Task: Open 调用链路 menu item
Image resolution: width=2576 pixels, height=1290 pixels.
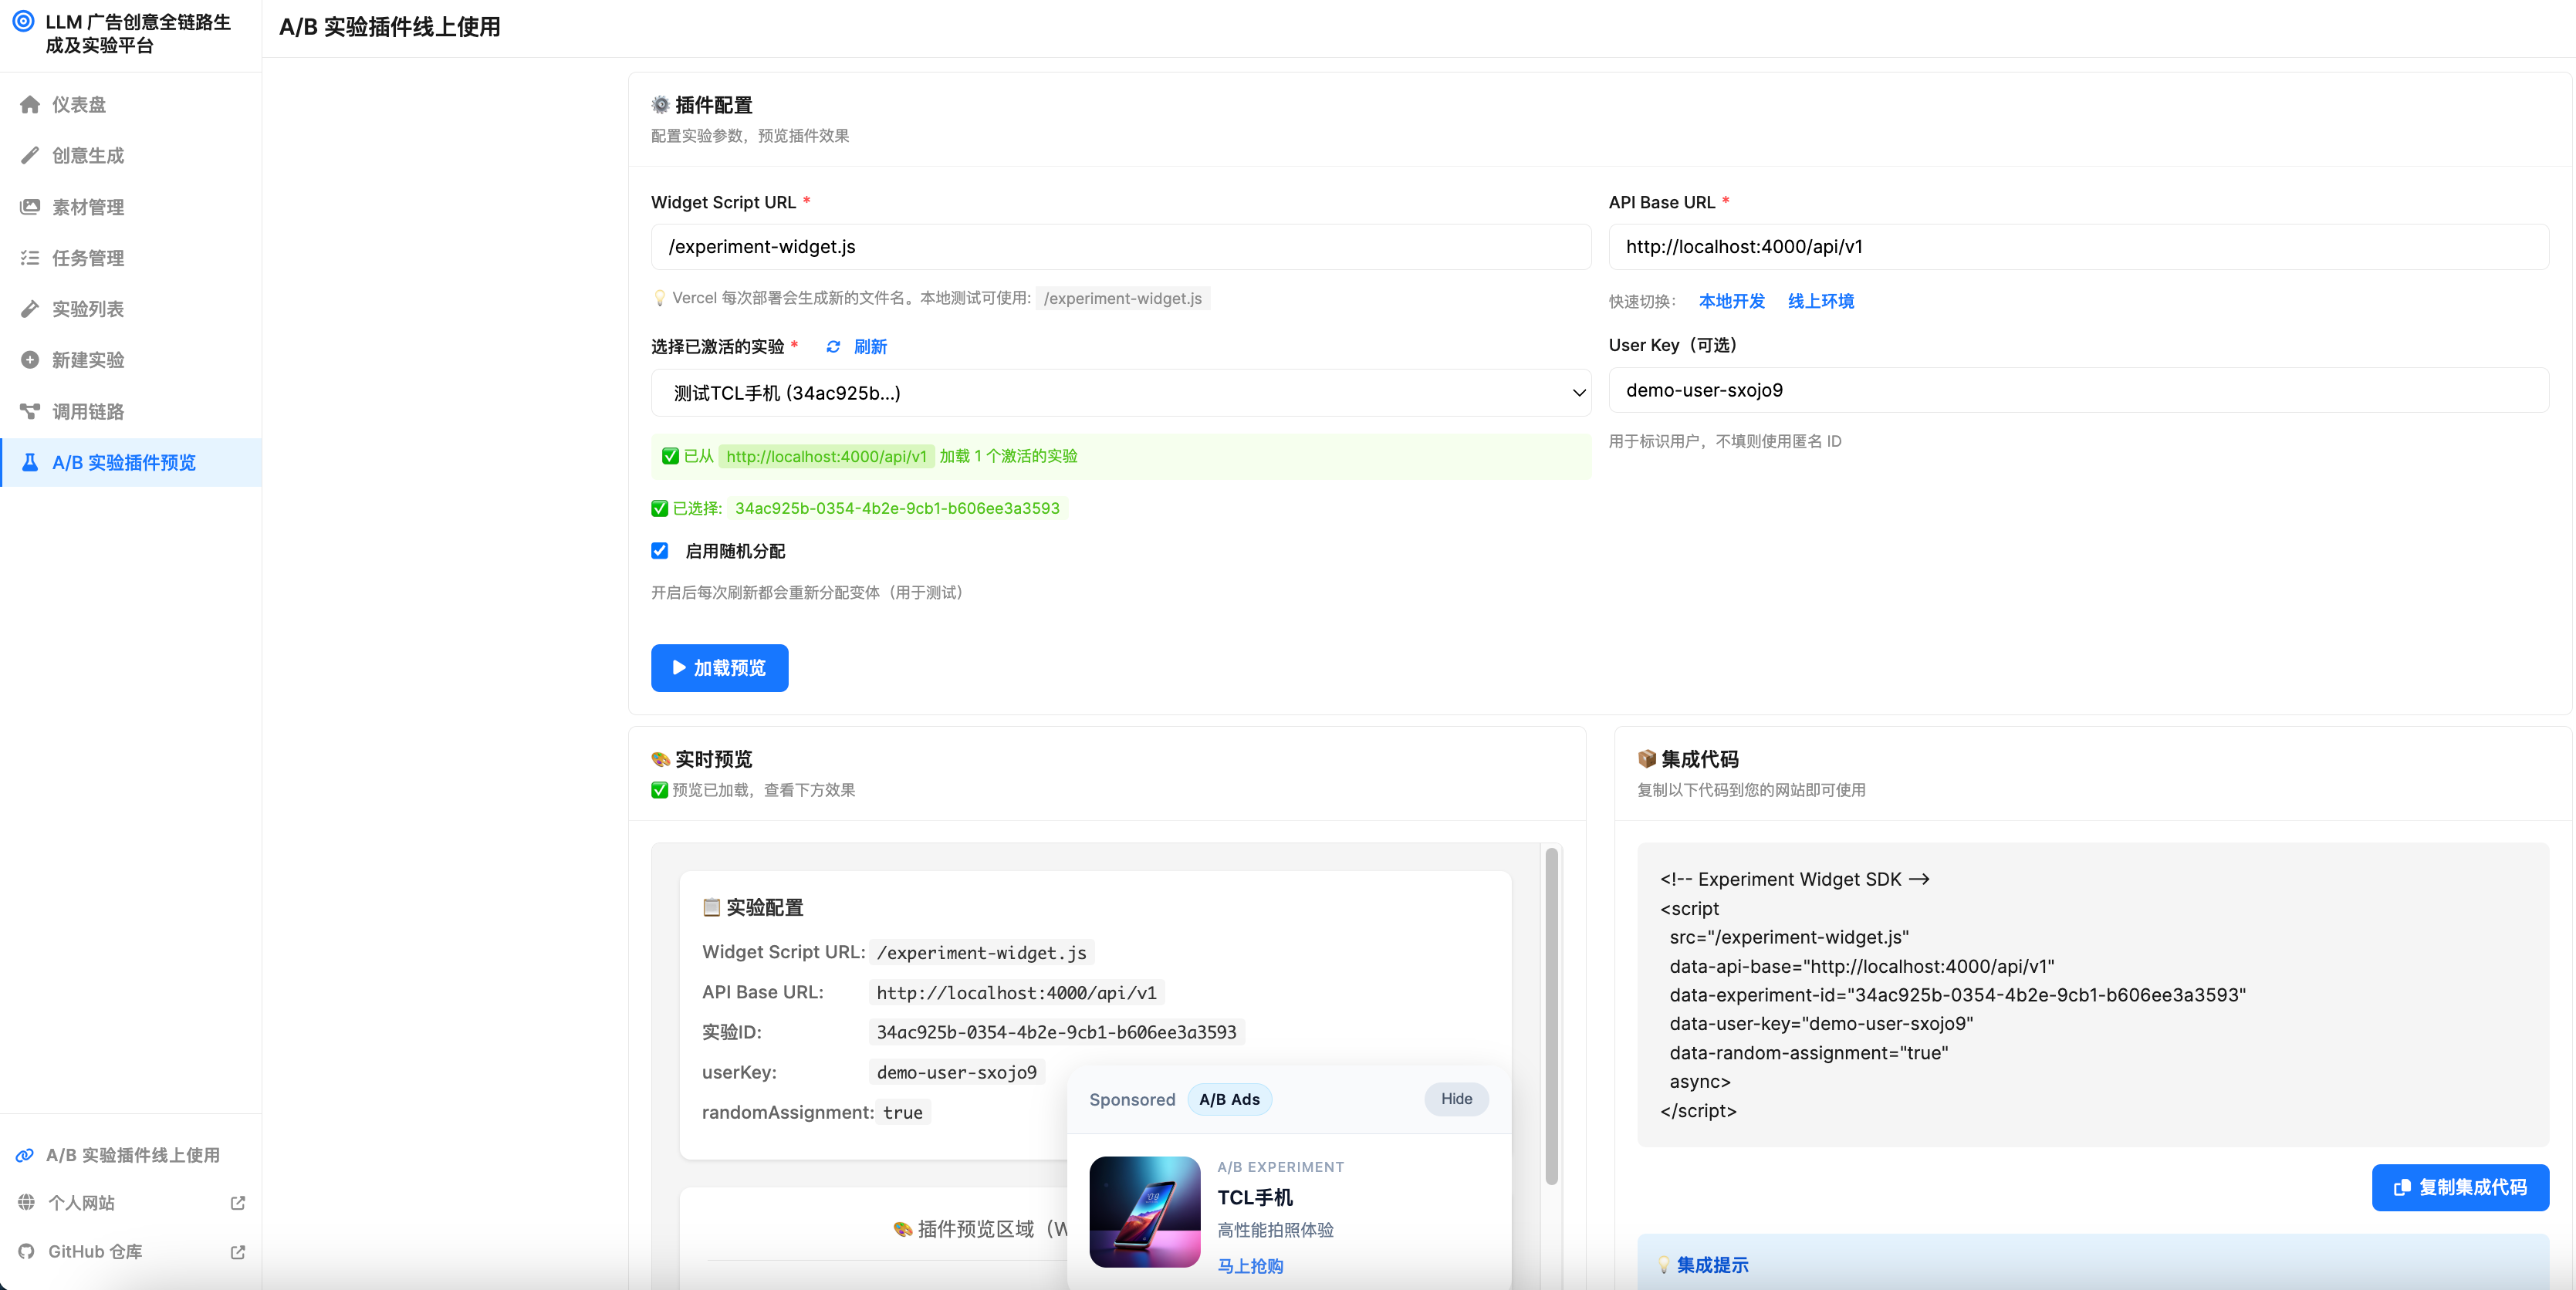Action: click(x=131, y=411)
